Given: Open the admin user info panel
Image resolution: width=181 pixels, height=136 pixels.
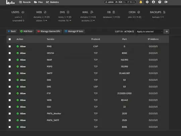Looking at the screenshot, I should pyautogui.click(x=120, y=2).
